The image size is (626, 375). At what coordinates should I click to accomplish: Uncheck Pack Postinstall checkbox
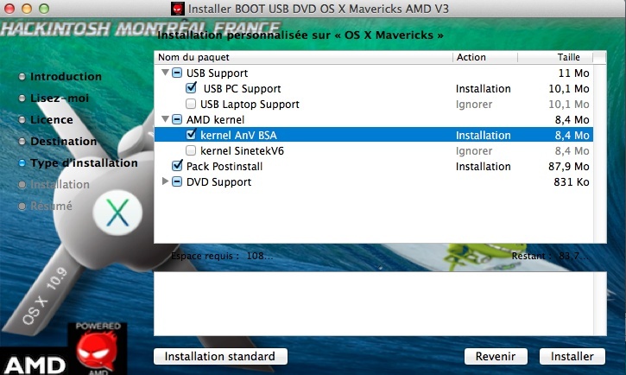pyautogui.click(x=177, y=165)
